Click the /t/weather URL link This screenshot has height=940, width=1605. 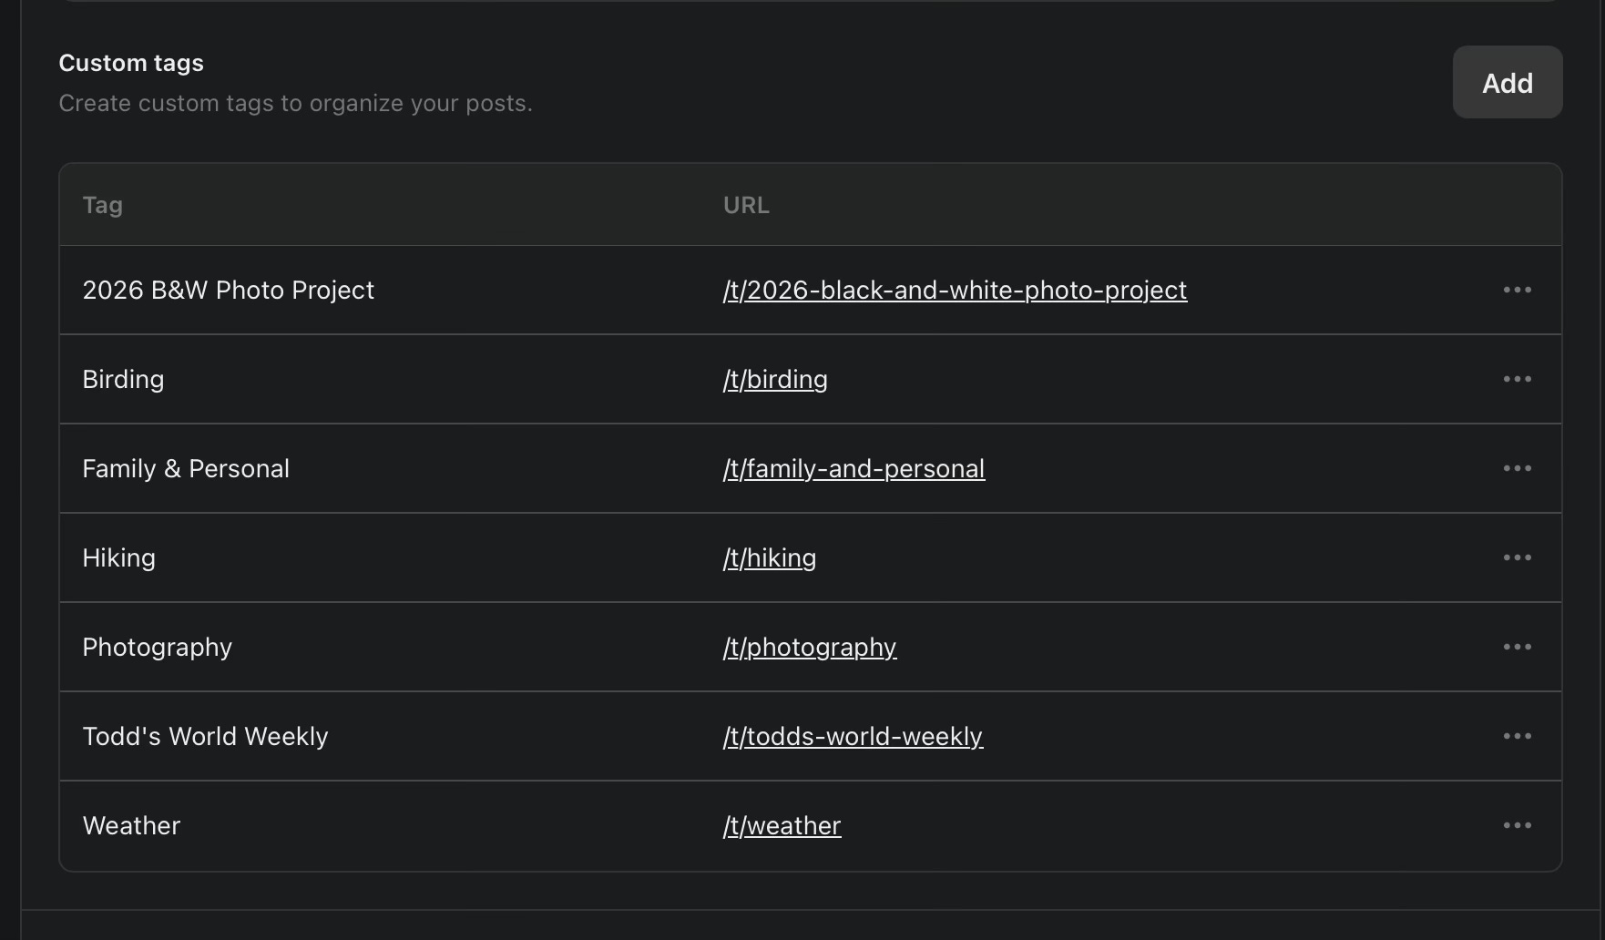[782, 825]
